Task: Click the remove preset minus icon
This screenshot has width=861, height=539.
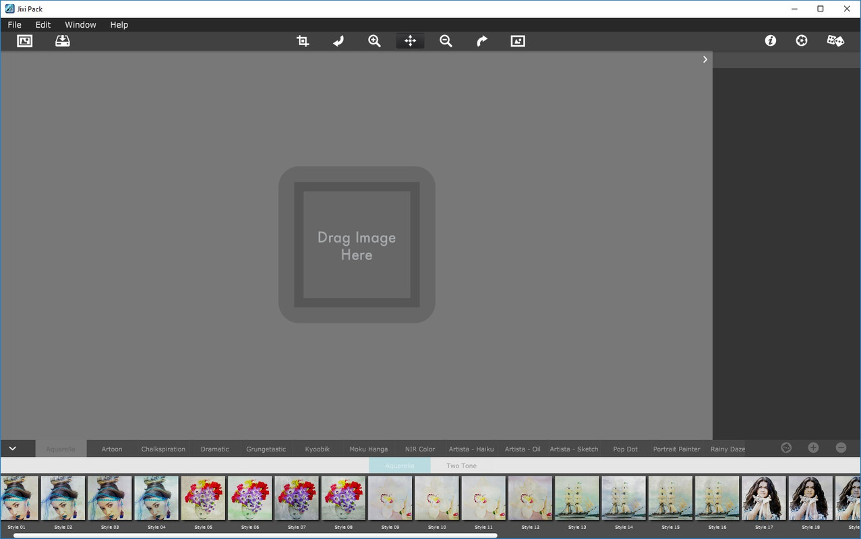Action: 841,447
